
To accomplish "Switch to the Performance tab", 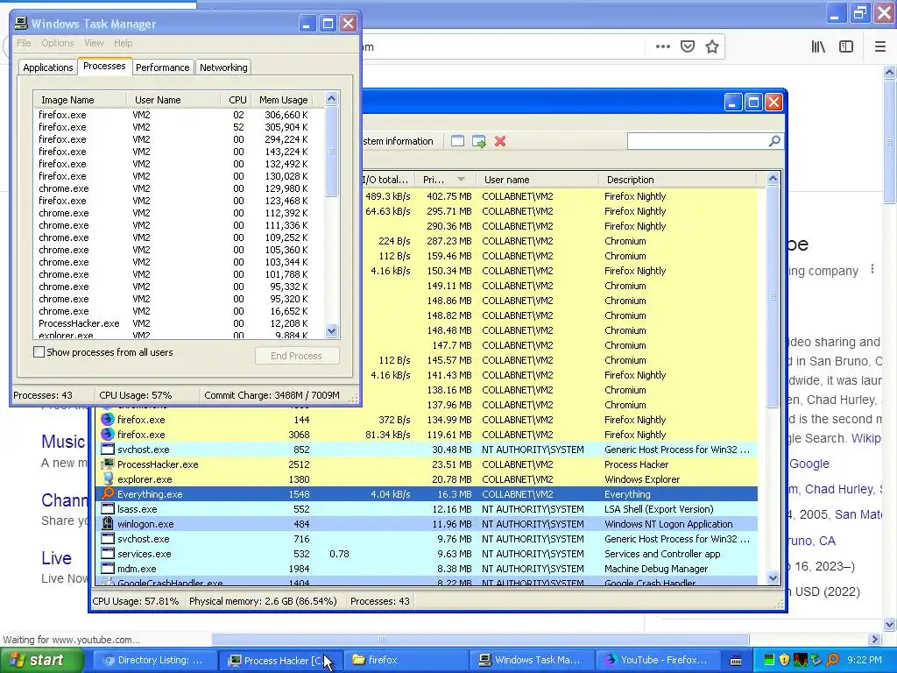I will [x=162, y=67].
